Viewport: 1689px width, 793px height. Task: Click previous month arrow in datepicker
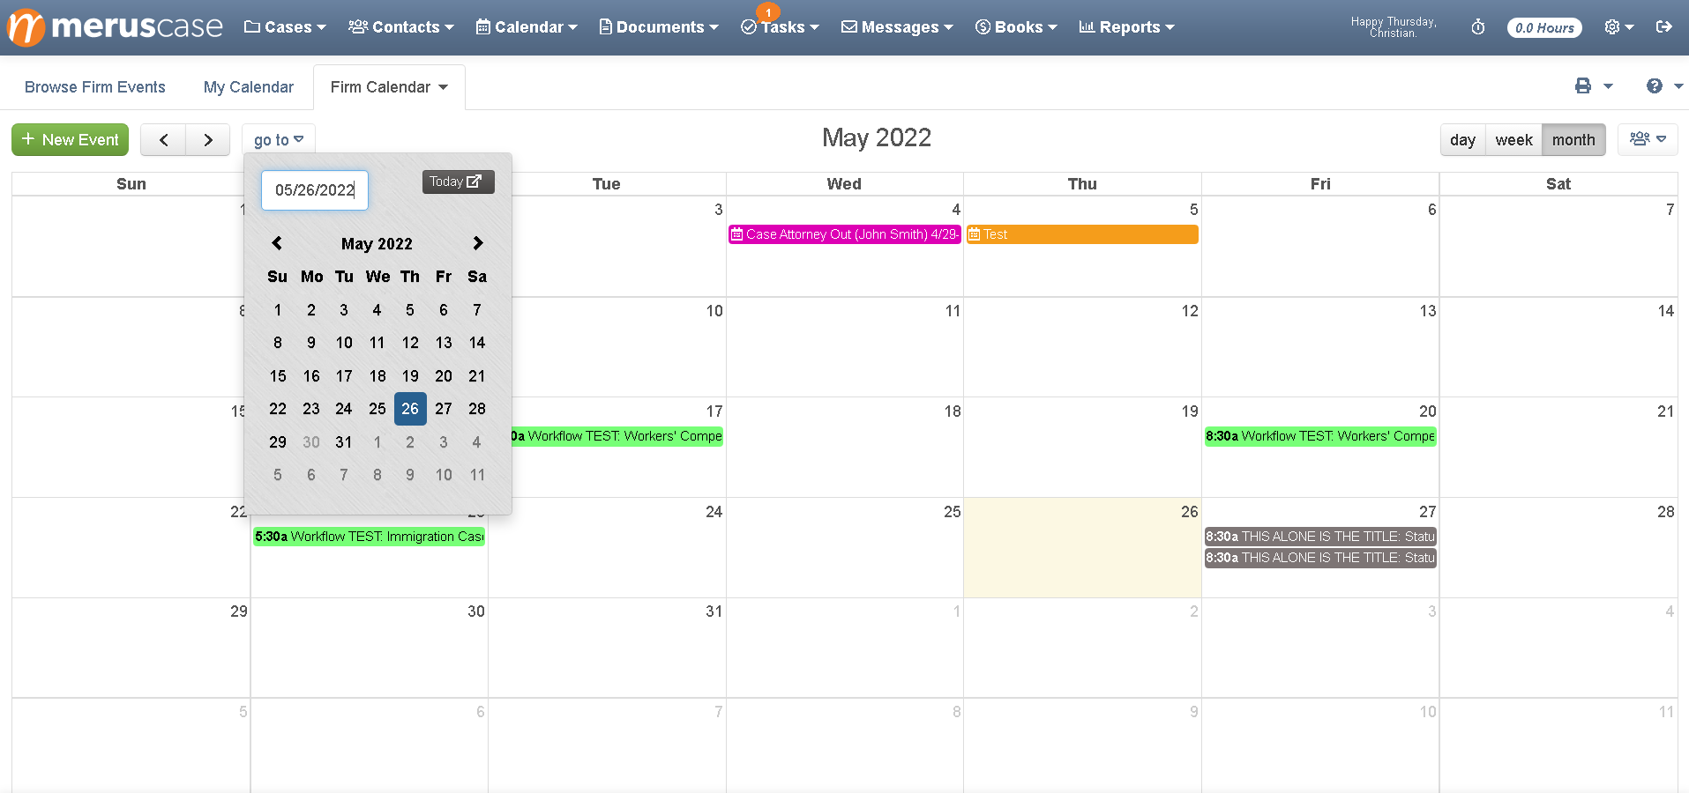[x=277, y=243]
